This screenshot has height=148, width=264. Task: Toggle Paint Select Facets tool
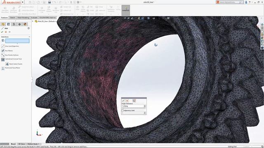tap(14, 64)
